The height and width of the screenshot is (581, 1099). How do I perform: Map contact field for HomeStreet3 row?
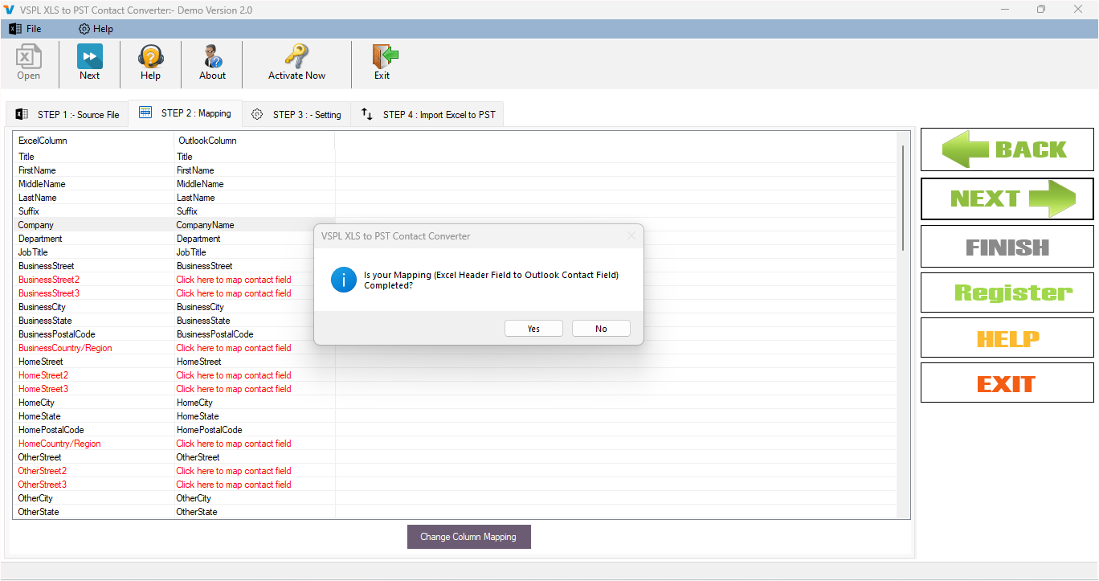click(234, 389)
